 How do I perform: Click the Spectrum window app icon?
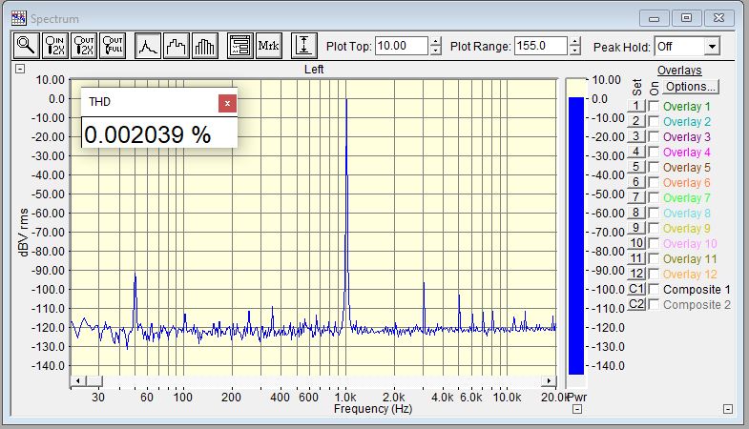[x=19, y=19]
